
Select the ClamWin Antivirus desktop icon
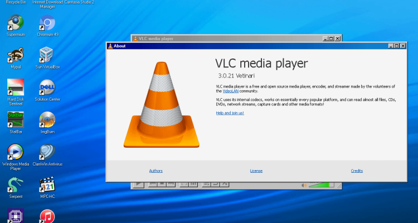[47, 152]
